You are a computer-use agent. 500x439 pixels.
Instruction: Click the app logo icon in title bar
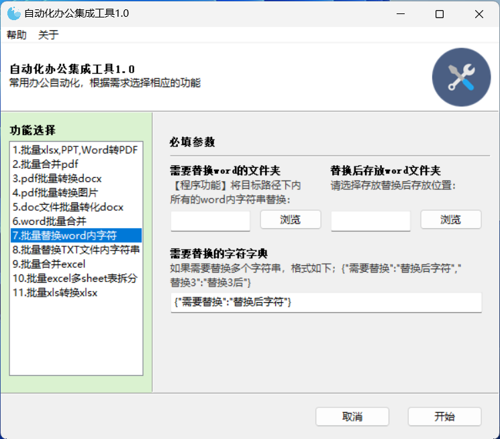click(x=13, y=13)
